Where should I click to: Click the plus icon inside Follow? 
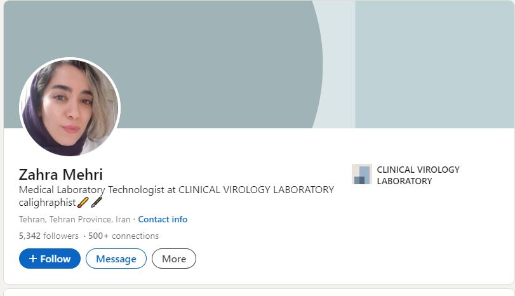pyautogui.click(x=33, y=259)
